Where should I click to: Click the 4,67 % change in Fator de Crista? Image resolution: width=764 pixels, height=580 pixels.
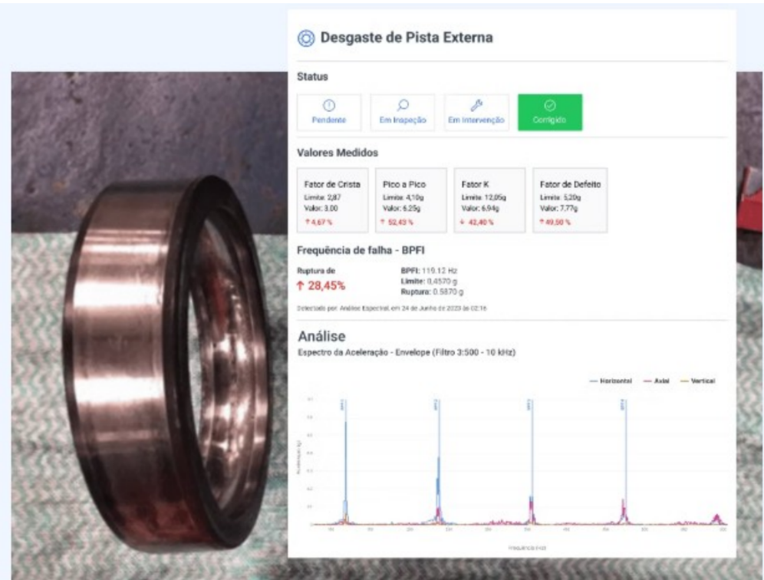click(318, 222)
